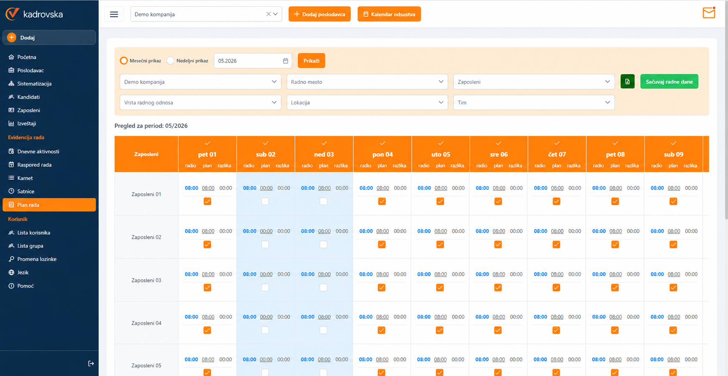
Task: Click the Satnice clock icon
Action: [x=11, y=191]
